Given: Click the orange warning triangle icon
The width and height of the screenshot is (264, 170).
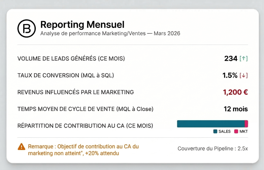Looking at the screenshot, I should click(x=21, y=147).
